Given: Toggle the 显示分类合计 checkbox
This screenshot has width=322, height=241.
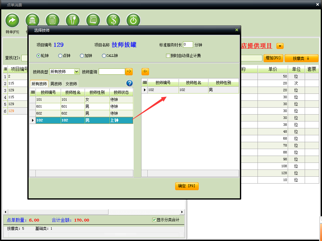Looking at the screenshot, I should pos(154,220).
